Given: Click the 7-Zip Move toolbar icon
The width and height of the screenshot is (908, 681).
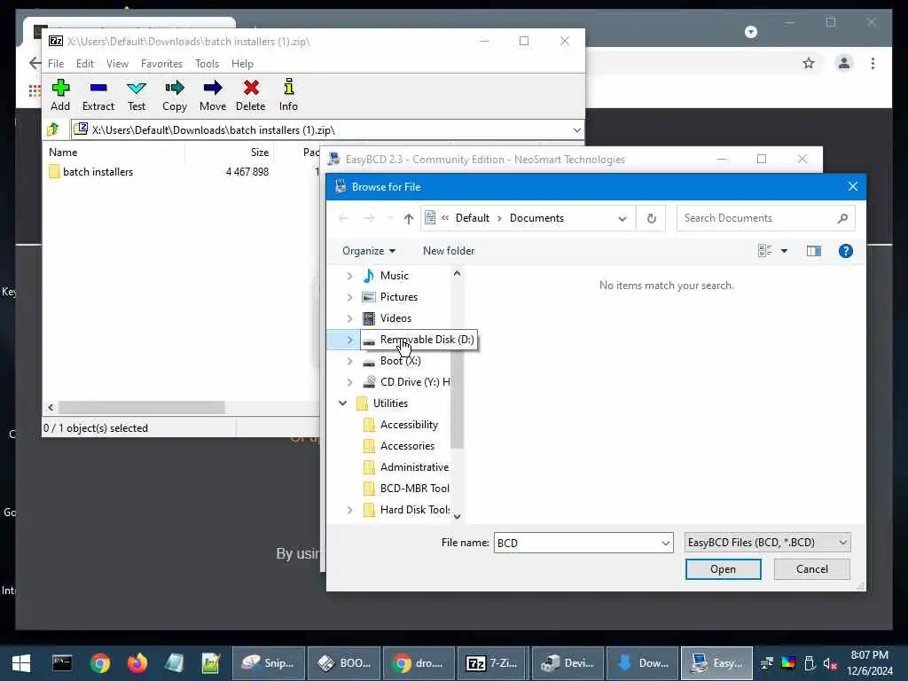Looking at the screenshot, I should 213,95.
